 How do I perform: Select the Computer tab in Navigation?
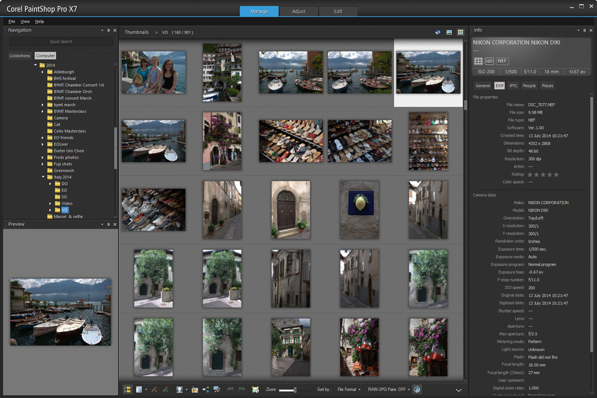point(45,55)
